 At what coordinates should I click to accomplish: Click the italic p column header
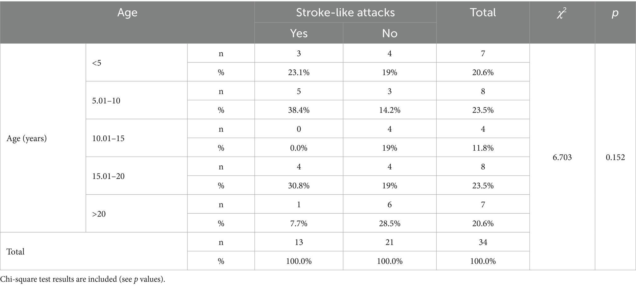[615, 13]
